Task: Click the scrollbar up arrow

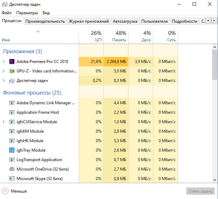Action: pos(215,47)
